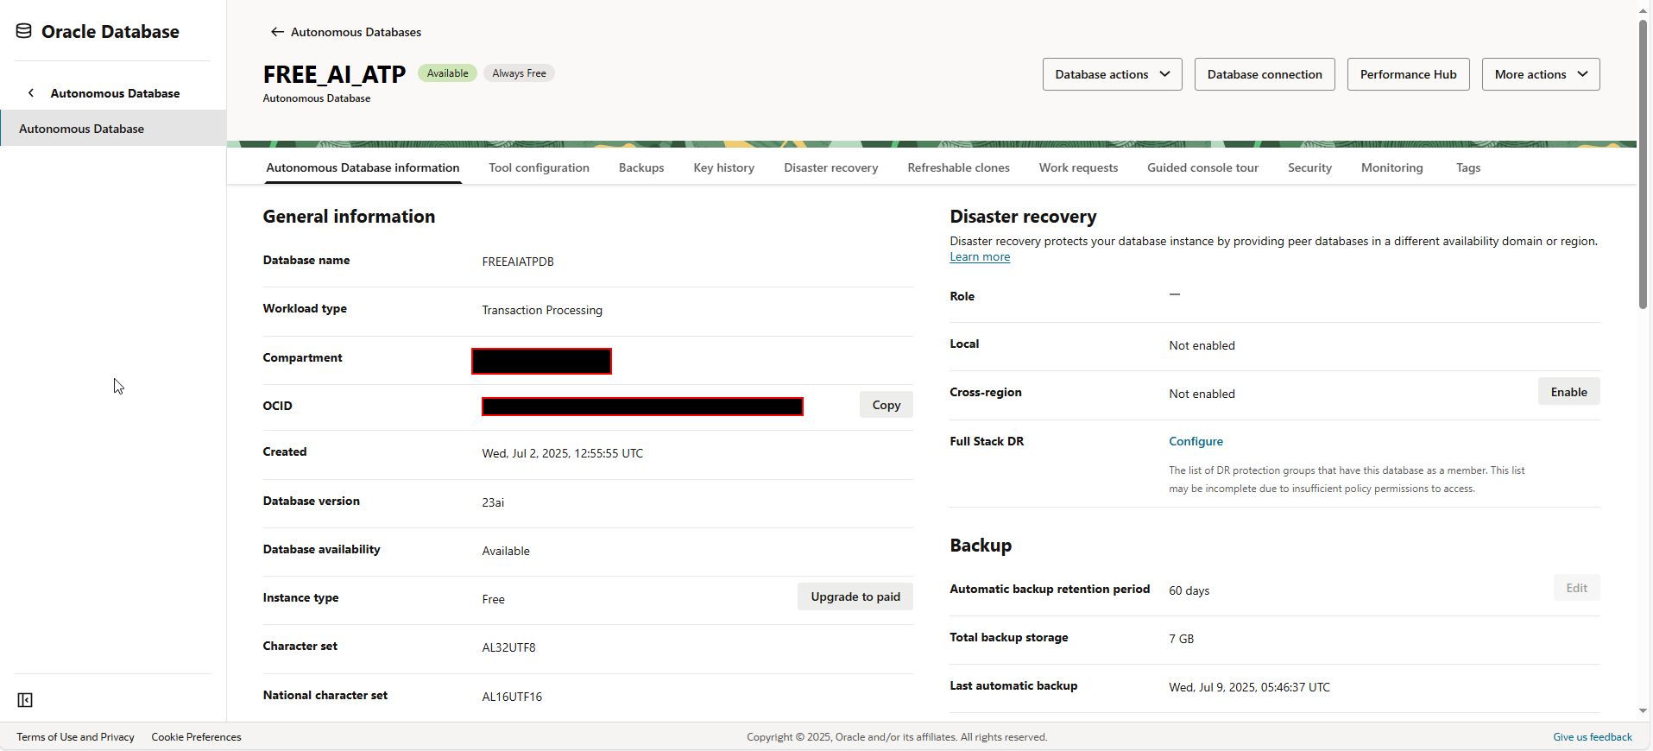Click the 60 days retention value

tap(1189, 590)
